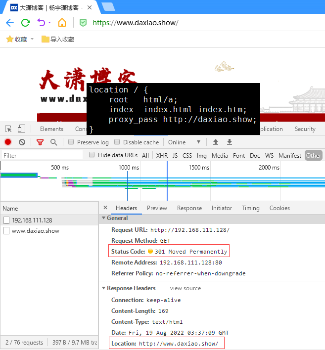Click the file icon beside 192.168.111.128
325x350 pixels.
tap(6, 220)
